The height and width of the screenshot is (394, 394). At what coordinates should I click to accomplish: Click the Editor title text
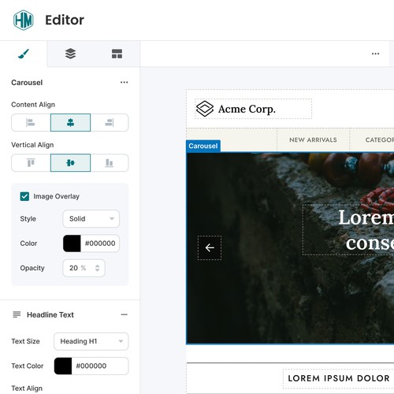pos(65,20)
